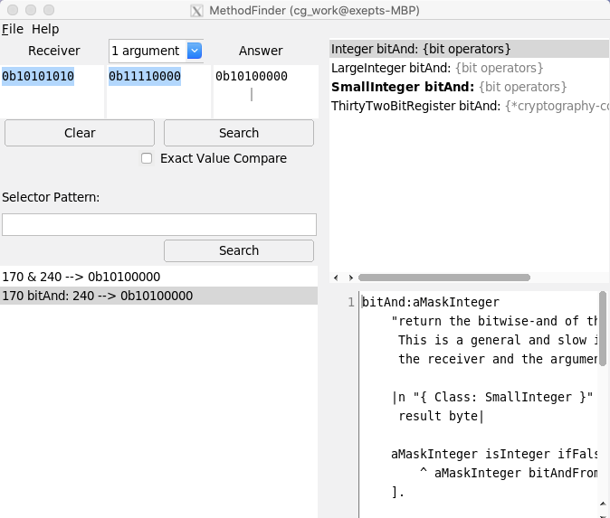610x518 pixels.
Task: Focus the Selector Pattern text field
Action: [x=159, y=224]
